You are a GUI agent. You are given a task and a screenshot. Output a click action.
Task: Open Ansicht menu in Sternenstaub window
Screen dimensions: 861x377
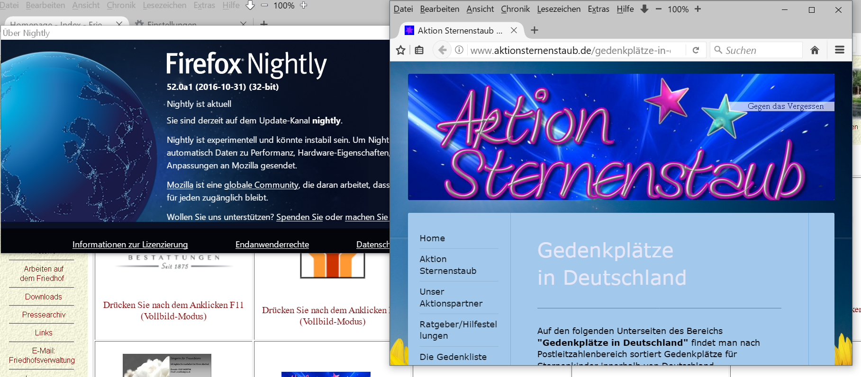pos(480,9)
